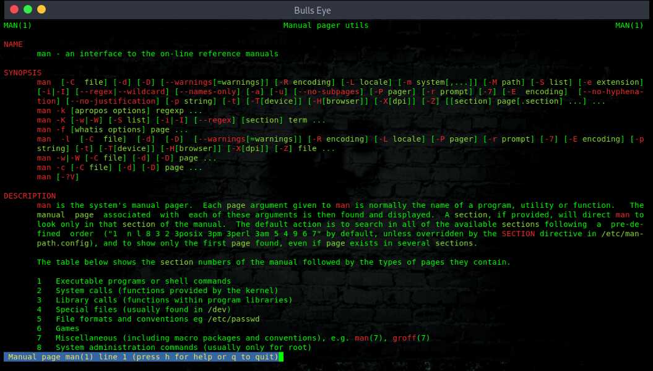The height and width of the screenshot is (371, 653).
Task: Click the Bulls Eye window title
Action: coord(313,11)
